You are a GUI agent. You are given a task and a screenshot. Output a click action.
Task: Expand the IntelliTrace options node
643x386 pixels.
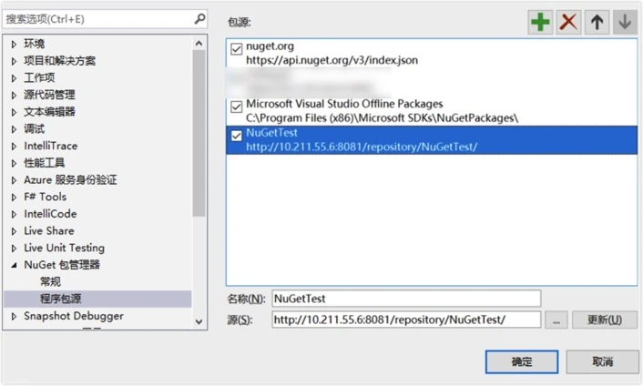click(x=14, y=147)
